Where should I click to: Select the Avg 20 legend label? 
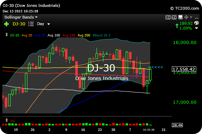click(x=27, y=35)
